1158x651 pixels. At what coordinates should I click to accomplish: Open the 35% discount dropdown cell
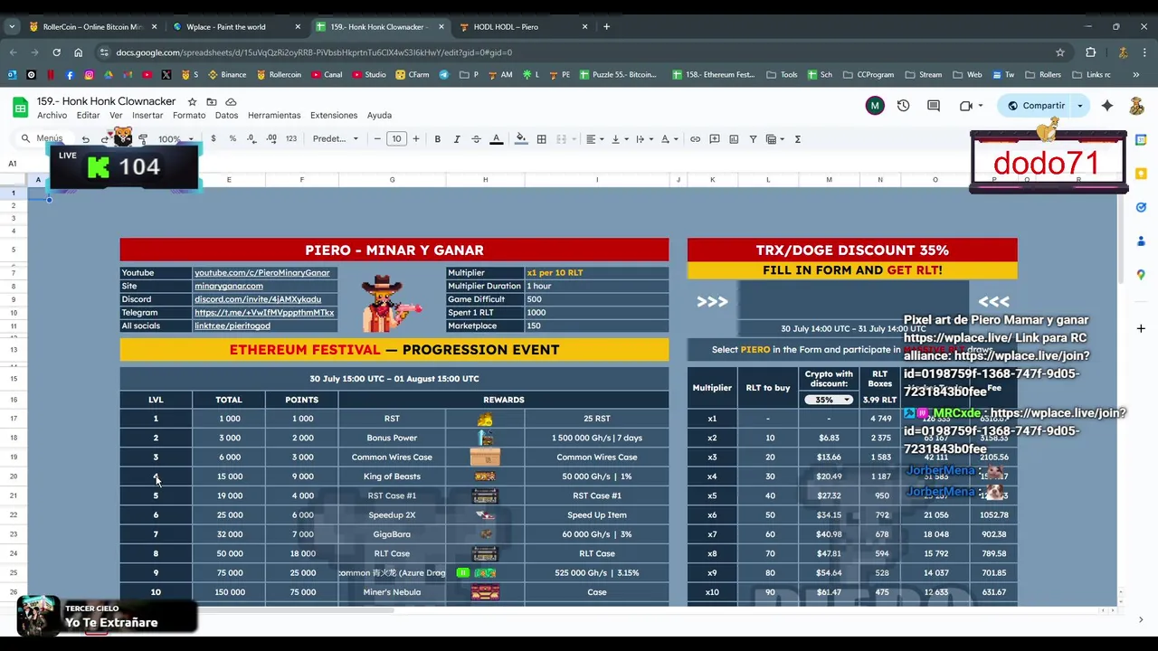[x=829, y=400]
